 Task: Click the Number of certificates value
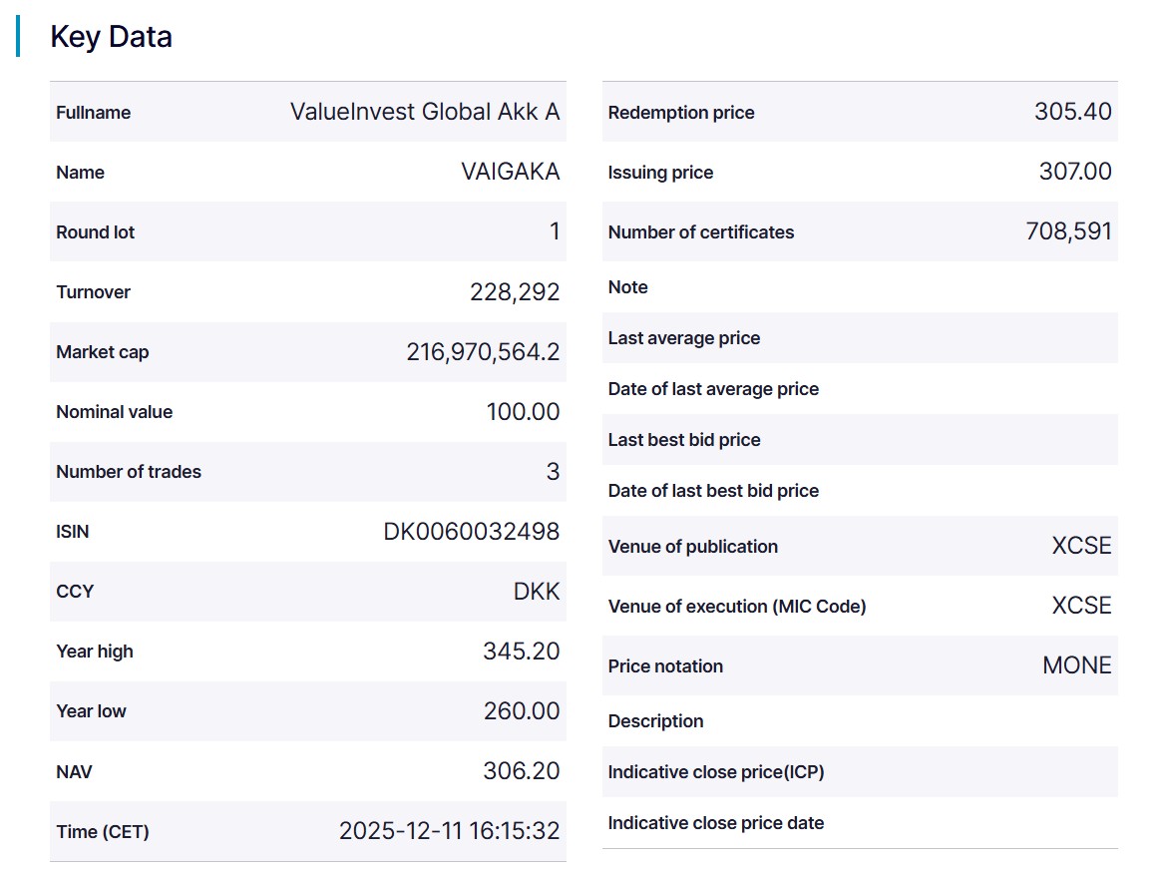1068,231
